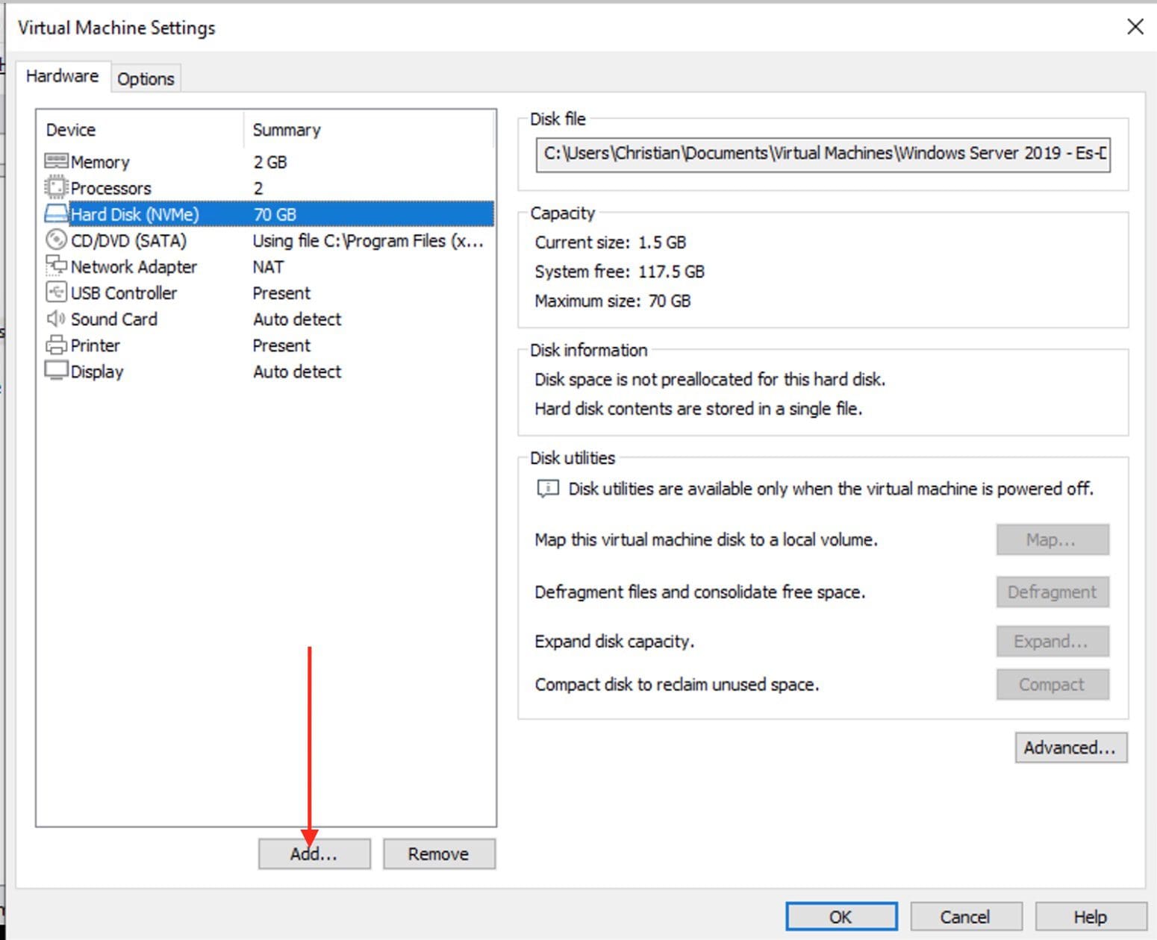
Task: Click the Processors chip icon
Action: coord(56,187)
